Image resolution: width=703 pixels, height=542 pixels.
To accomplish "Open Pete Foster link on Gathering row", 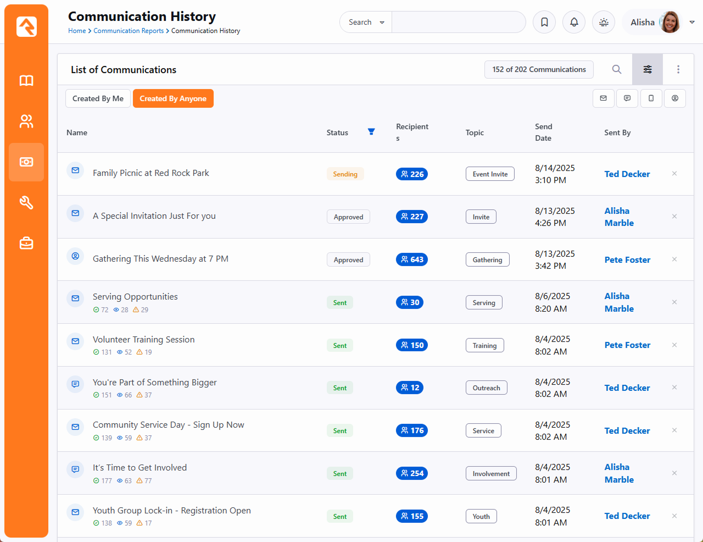I will point(627,259).
